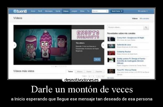Select the last carousel pagination dot
Viewport: 163px width, 107px height.
click(66, 66)
